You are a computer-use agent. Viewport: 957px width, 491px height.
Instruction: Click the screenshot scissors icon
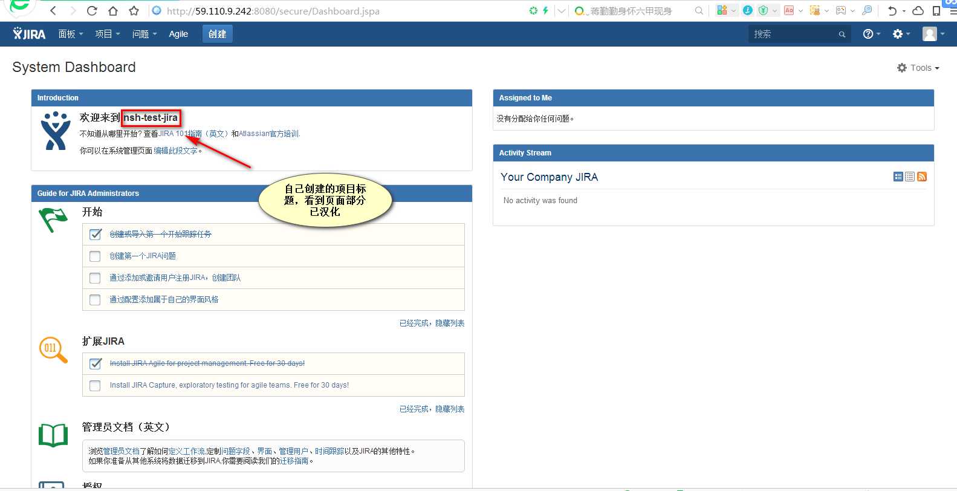point(815,10)
